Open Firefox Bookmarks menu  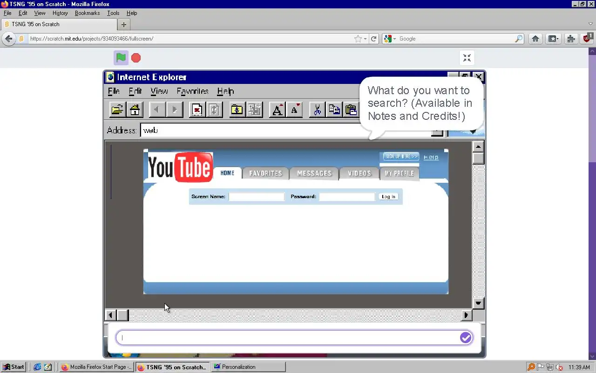88,13
